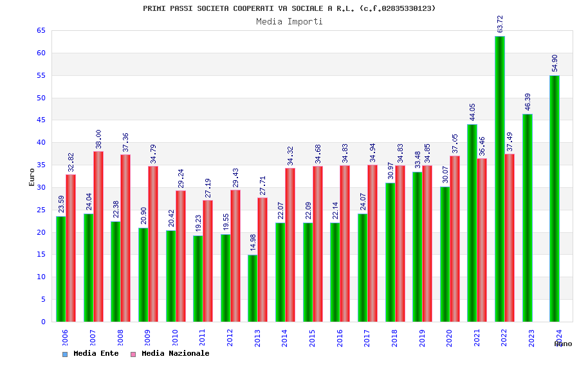Select the red 2022 bar labeled 37.49

[510, 238]
